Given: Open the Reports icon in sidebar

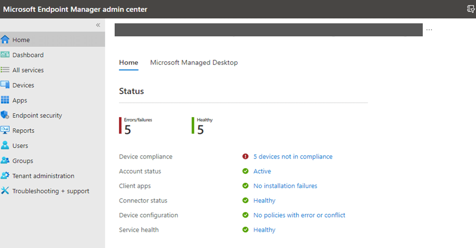Looking at the screenshot, I should [x=5, y=130].
